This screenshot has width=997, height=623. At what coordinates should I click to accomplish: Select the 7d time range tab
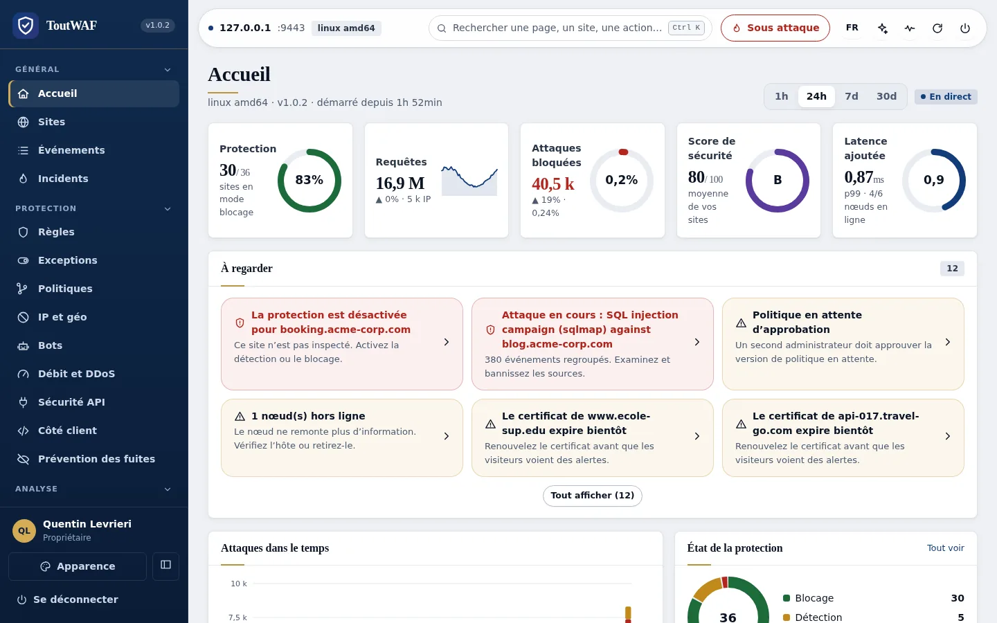pos(852,96)
